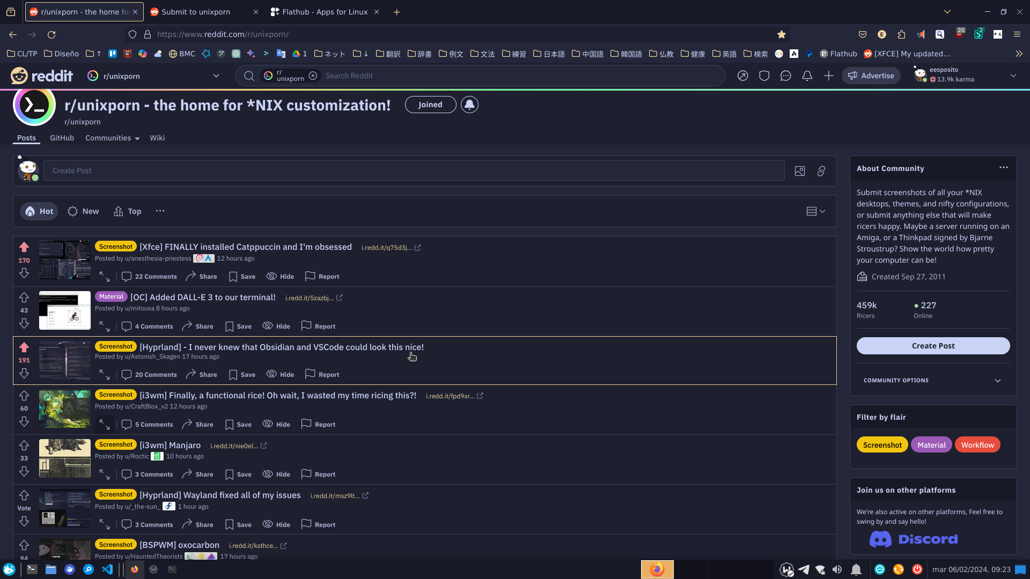Open the Popular feed arrow icon
The width and height of the screenshot is (1030, 579).
pyautogui.click(x=742, y=76)
